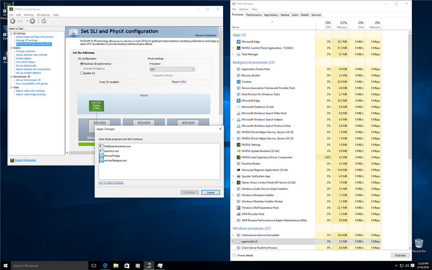The width and height of the screenshot is (432, 270).
Task: Open the Services tab in Task Manager
Action: [316, 15]
